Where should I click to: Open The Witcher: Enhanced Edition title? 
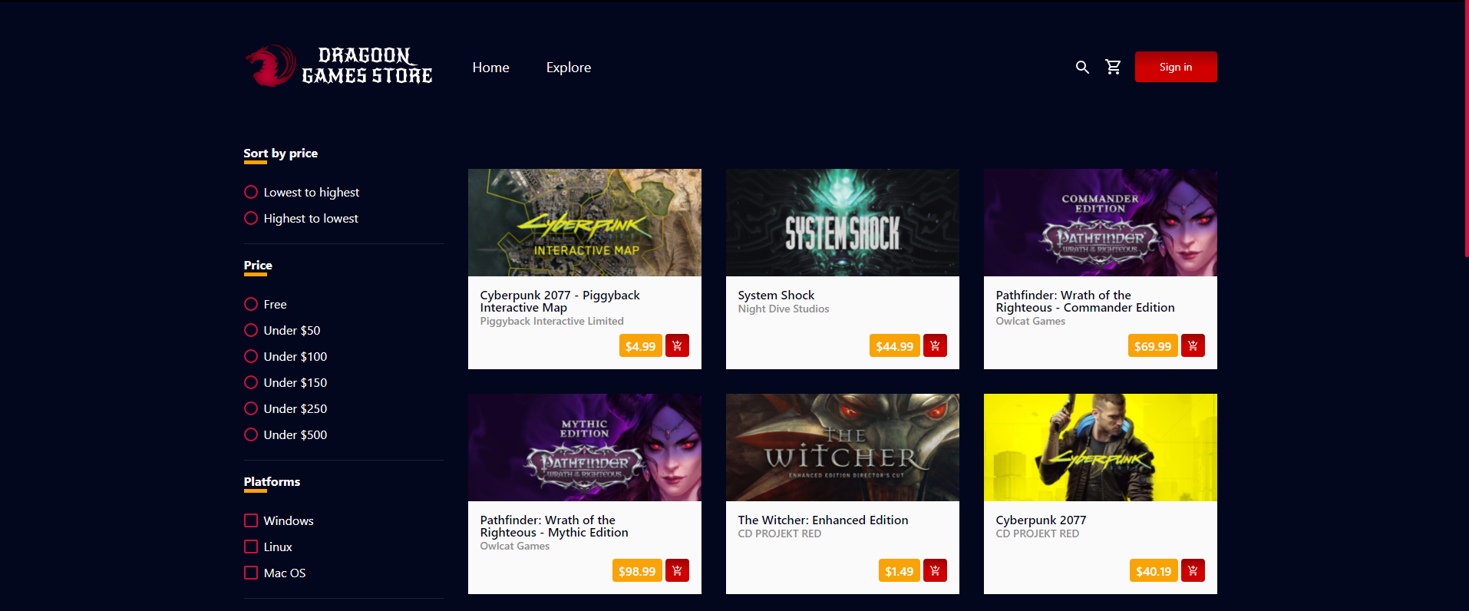pos(823,520)
